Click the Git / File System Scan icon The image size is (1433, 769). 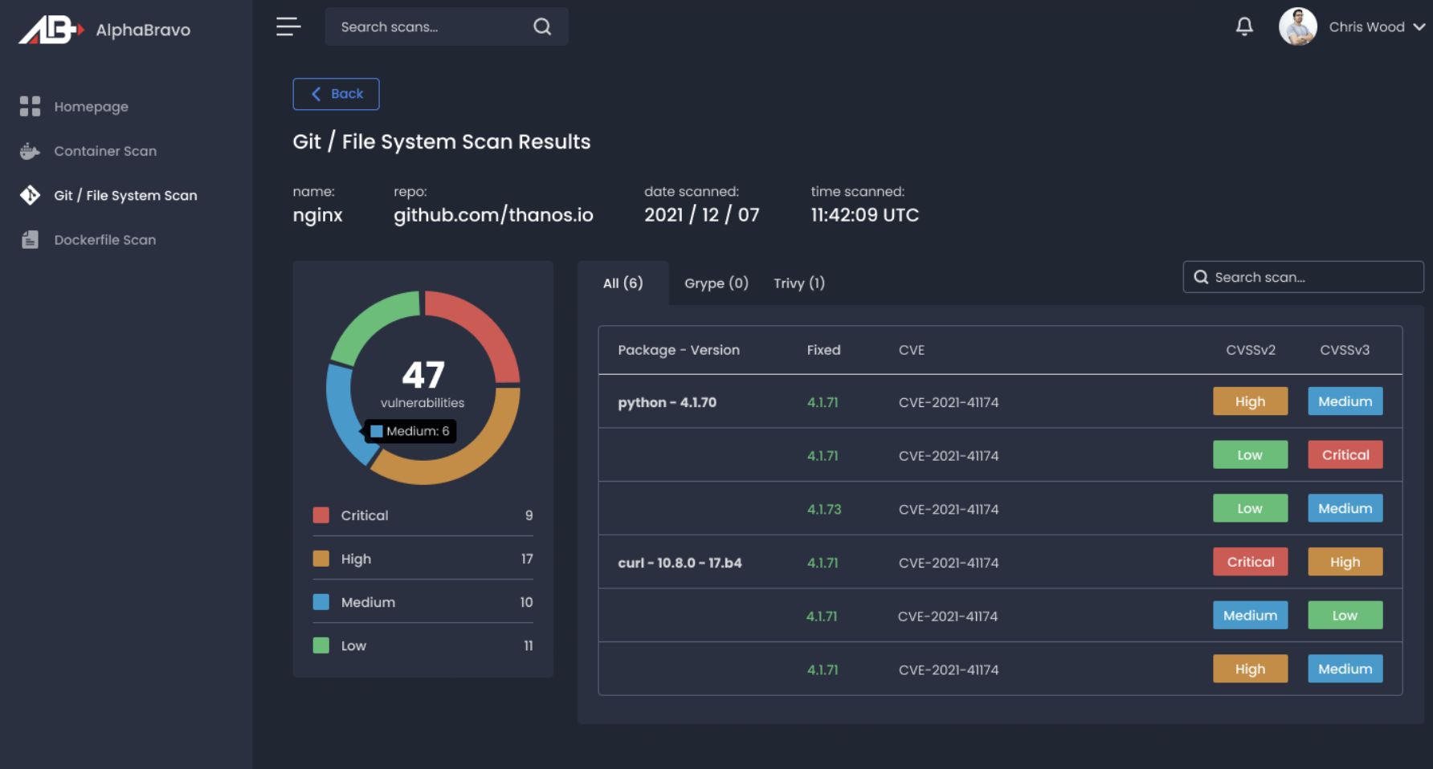[30, 195]
